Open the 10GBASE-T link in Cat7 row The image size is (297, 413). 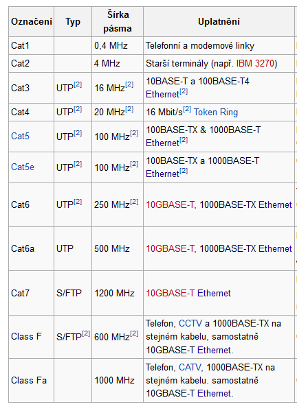point(170,293)
